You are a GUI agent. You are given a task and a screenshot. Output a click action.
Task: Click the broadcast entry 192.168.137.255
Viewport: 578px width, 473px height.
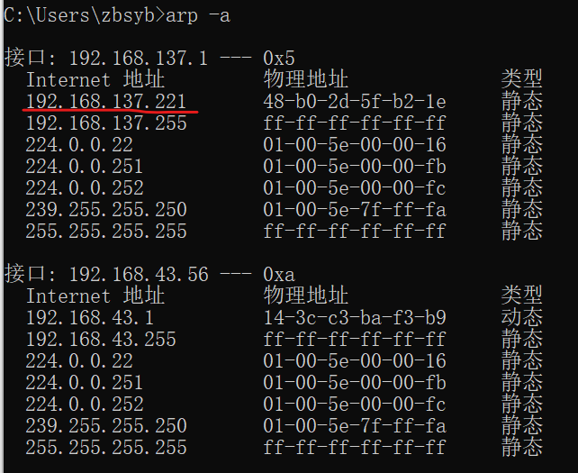106,123
